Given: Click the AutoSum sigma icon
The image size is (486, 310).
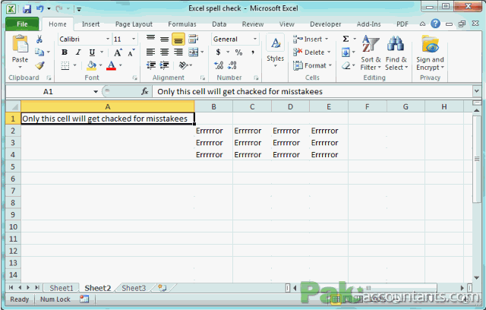Looking at the screenshot, I should pos(346,39).
